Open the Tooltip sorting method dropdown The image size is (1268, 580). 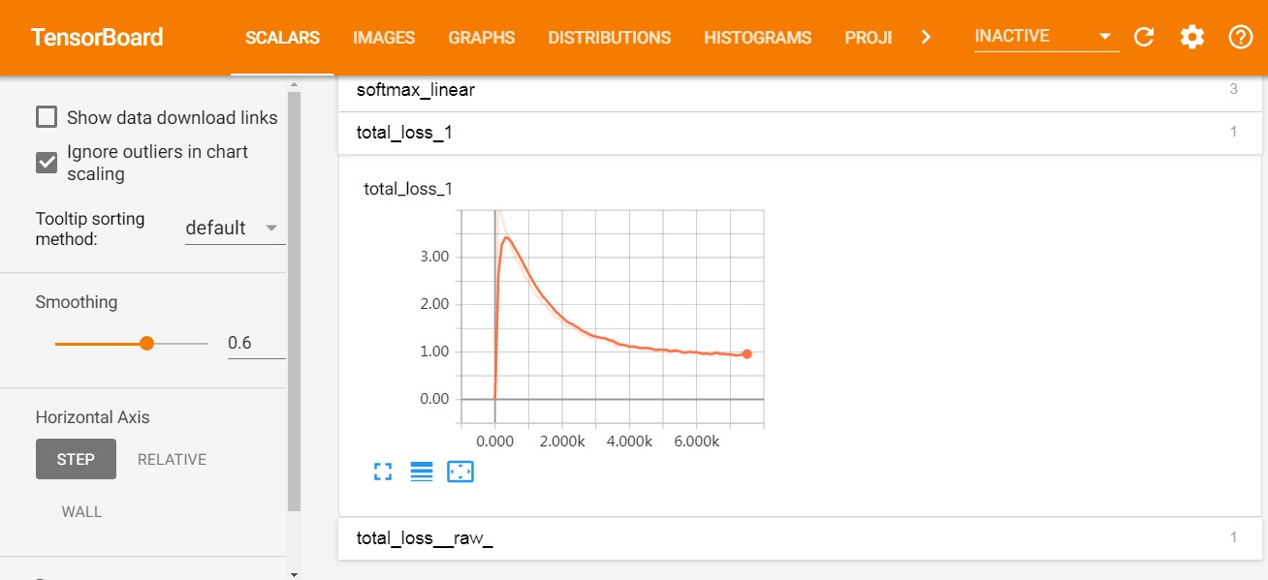pos(235,228)
